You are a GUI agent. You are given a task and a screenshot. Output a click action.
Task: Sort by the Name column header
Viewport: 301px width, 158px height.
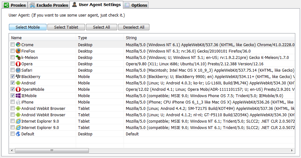[42, 38]
